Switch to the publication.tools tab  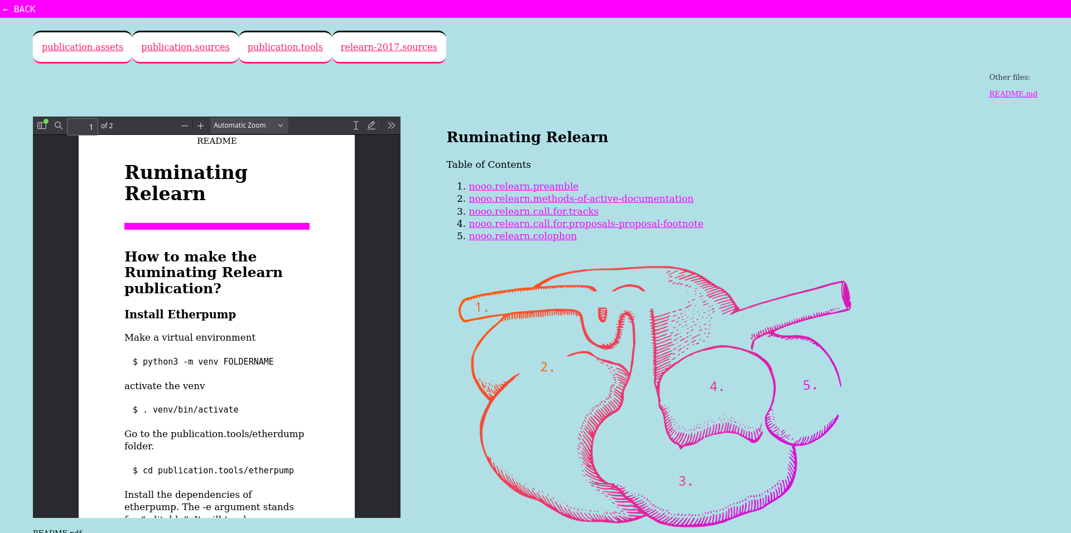pyautogui.click(x=285, y=47)
